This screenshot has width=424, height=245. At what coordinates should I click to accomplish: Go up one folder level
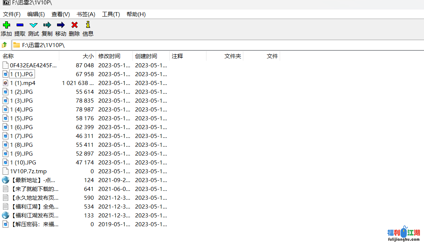(x=4, y=45)
